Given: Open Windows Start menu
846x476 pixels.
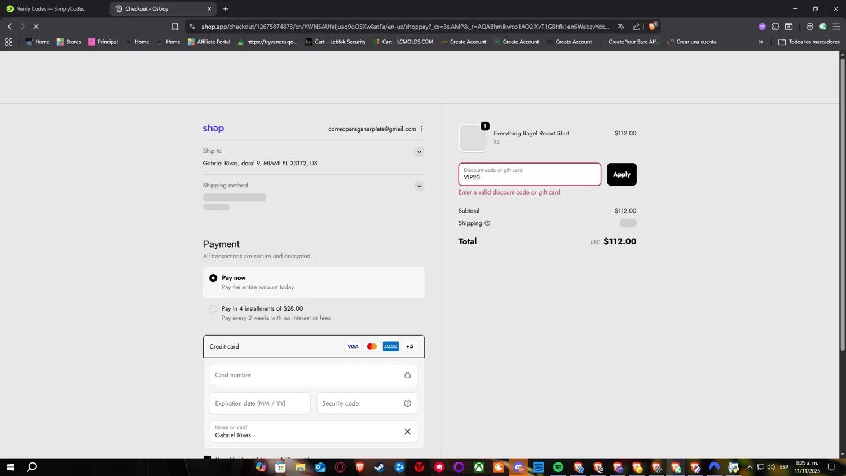Looking at the screenshot, I should (10, 467).
